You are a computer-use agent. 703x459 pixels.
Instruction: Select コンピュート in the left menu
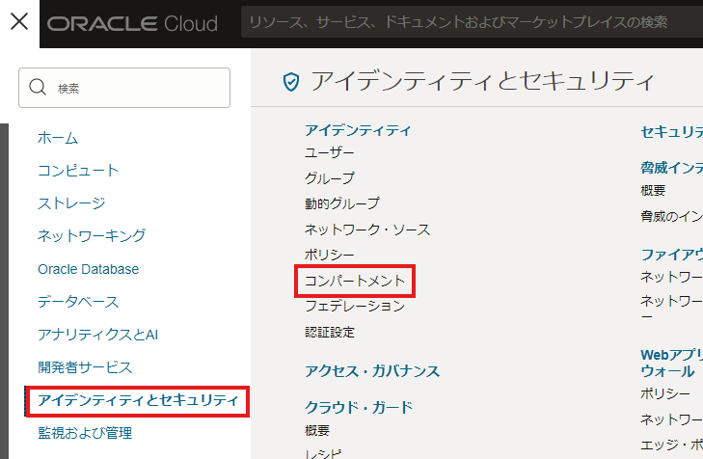tap(78, 171)
